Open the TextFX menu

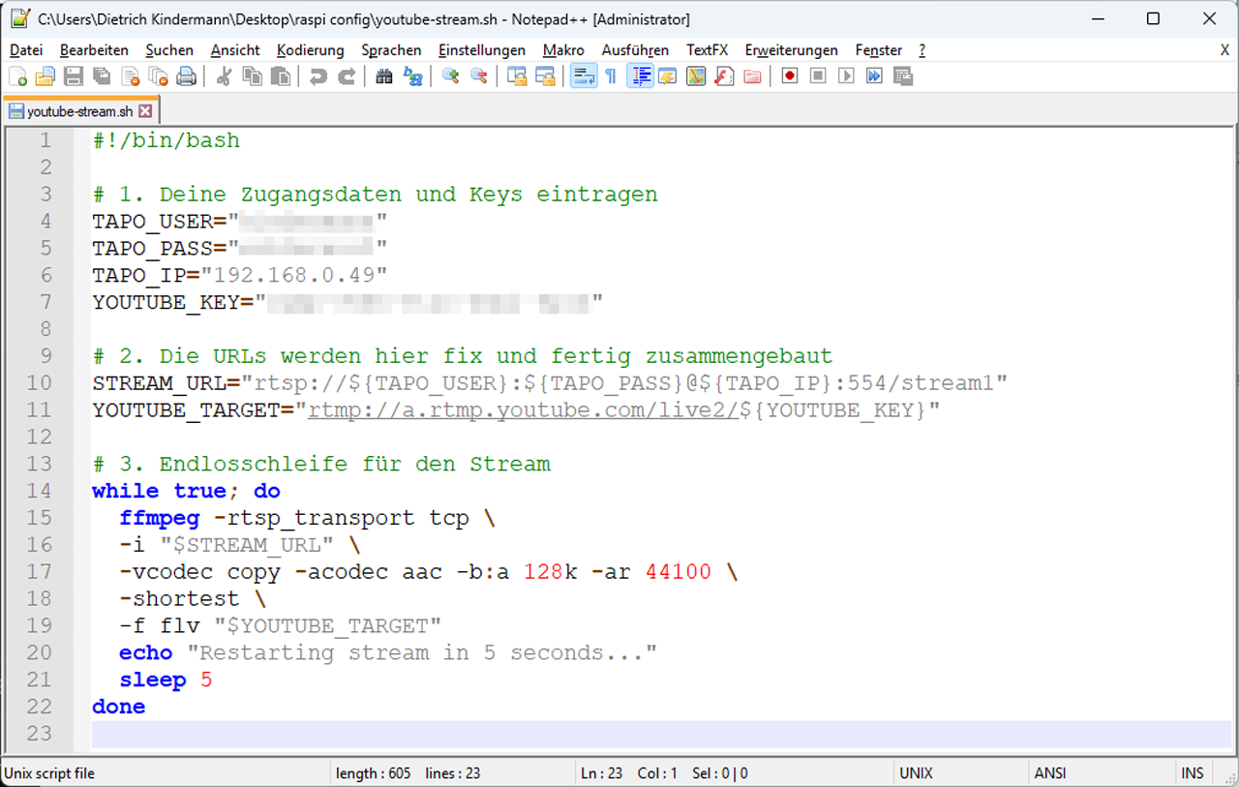click(x=707, y=49)
